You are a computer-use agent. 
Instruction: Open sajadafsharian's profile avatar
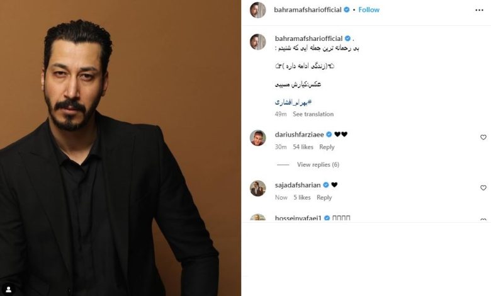257,188
